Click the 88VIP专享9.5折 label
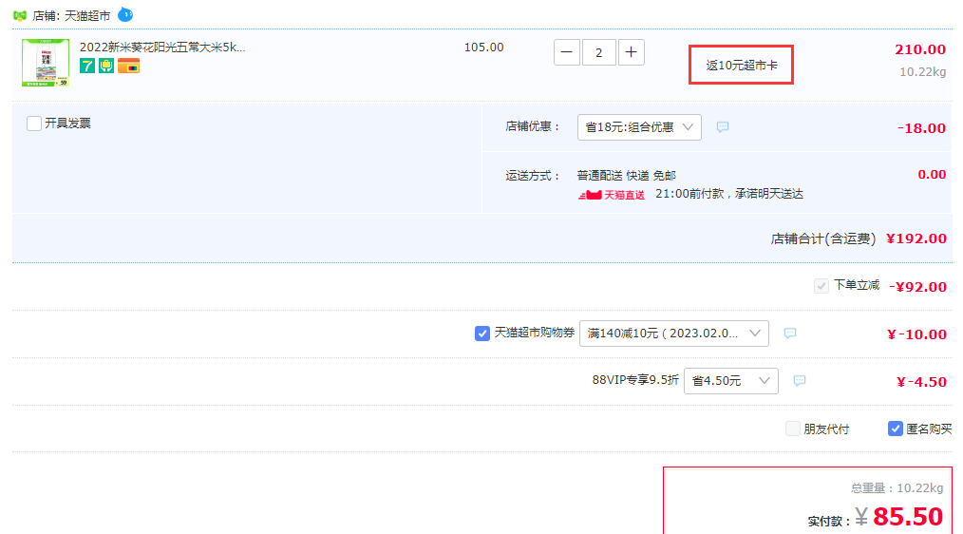This screenshot has height=534, width=963. 635,380
